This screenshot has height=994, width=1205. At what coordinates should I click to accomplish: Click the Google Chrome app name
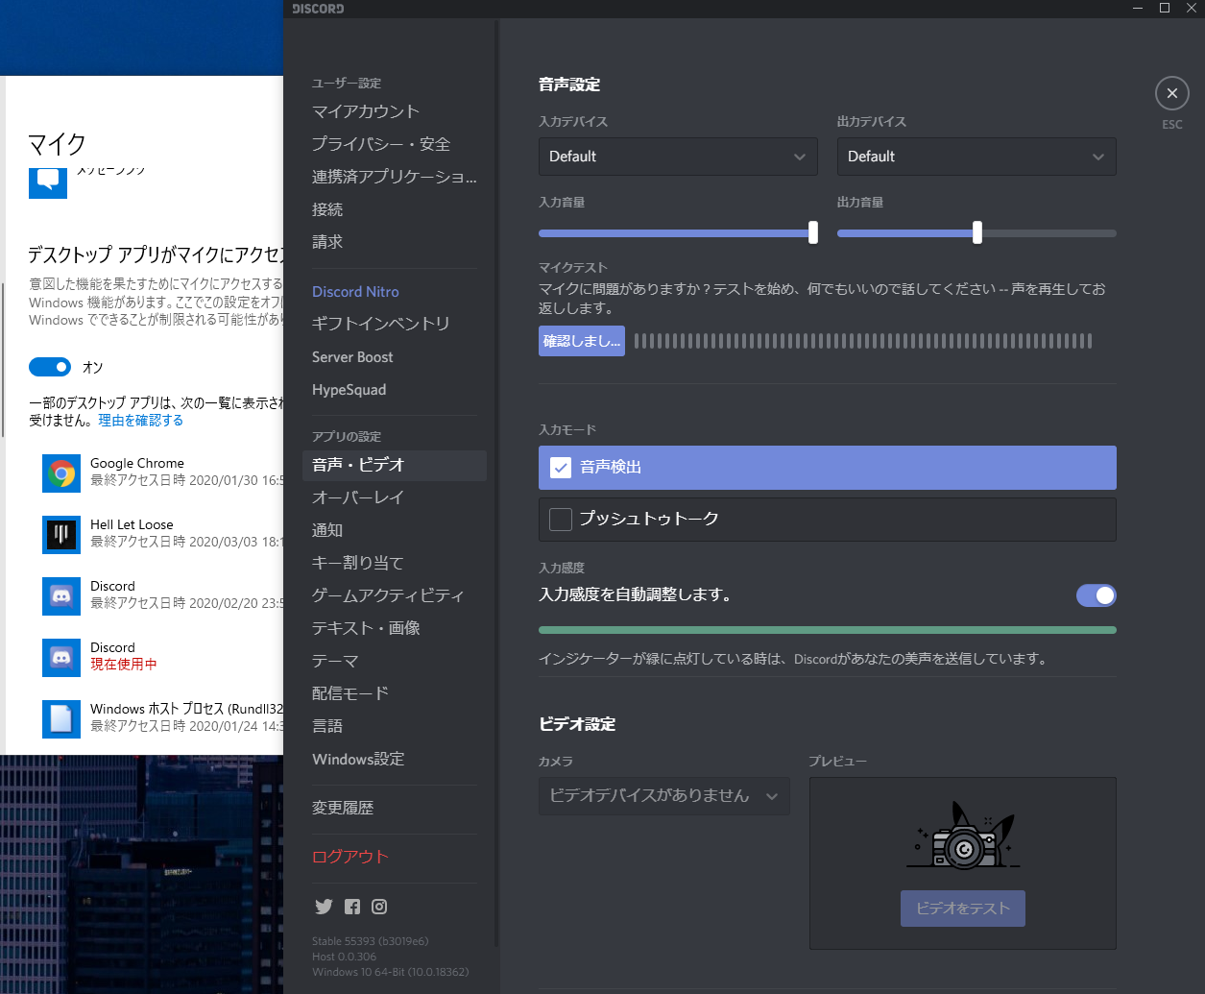tap(137, 463)
